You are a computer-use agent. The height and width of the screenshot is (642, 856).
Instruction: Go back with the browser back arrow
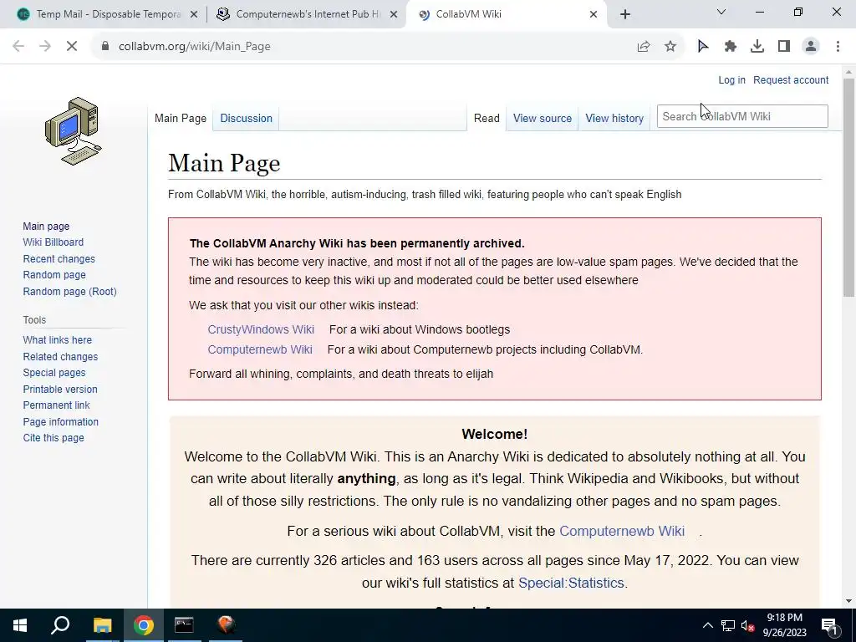click(18, 47)
